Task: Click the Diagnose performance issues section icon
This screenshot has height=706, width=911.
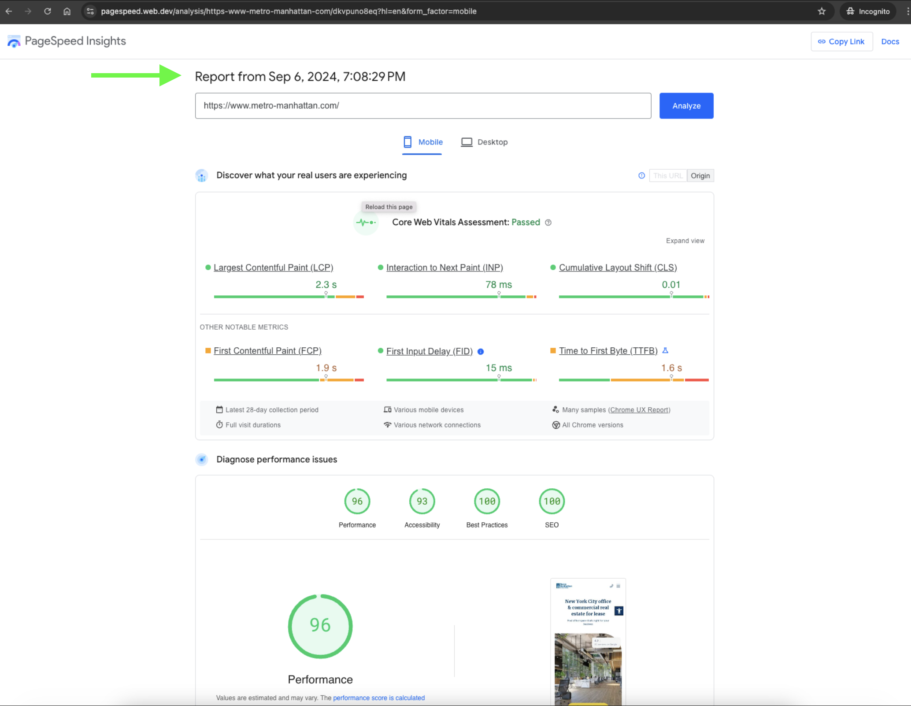Action: click(202, 460)
